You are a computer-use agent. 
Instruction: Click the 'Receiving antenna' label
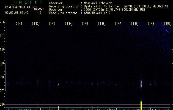pyautogui.click(x=63, y=13)
